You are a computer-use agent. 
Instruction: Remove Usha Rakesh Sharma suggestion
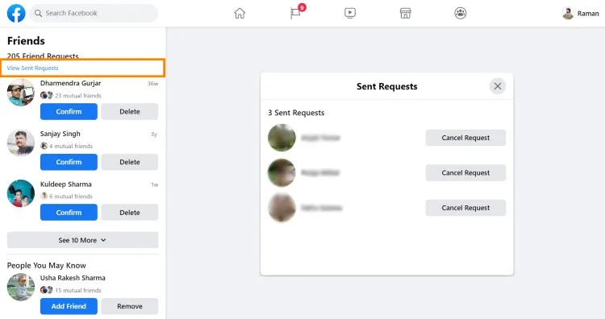(x=130, y=306)
